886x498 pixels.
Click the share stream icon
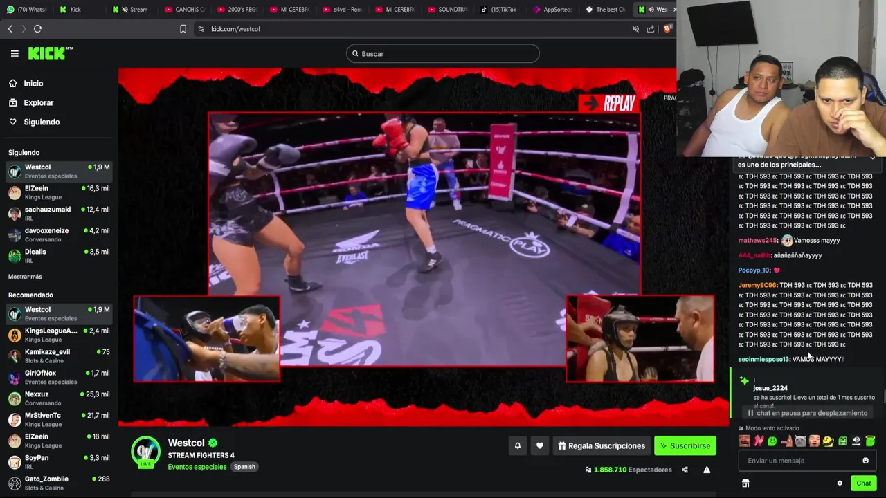coord(685,470)
